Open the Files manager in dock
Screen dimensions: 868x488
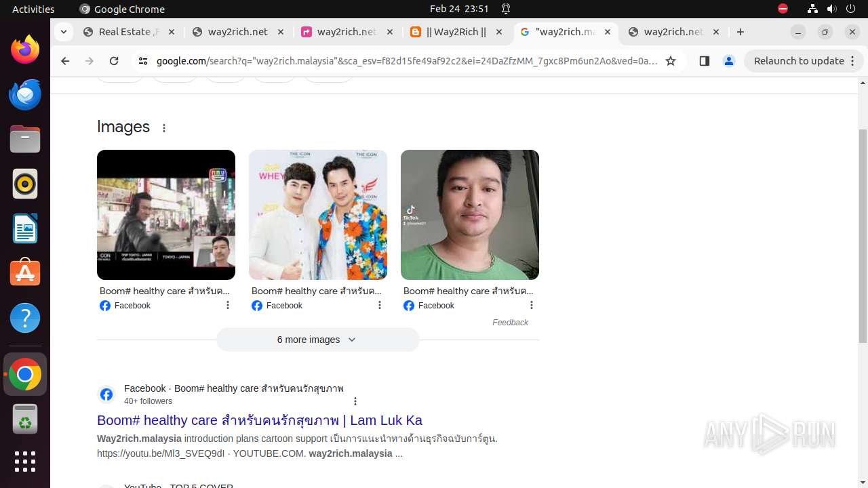[25, 140]
